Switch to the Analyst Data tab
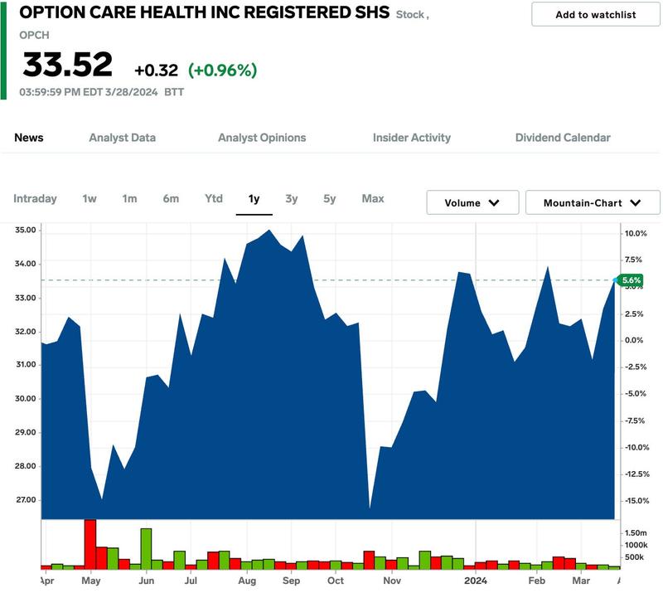 coord(122,138)
